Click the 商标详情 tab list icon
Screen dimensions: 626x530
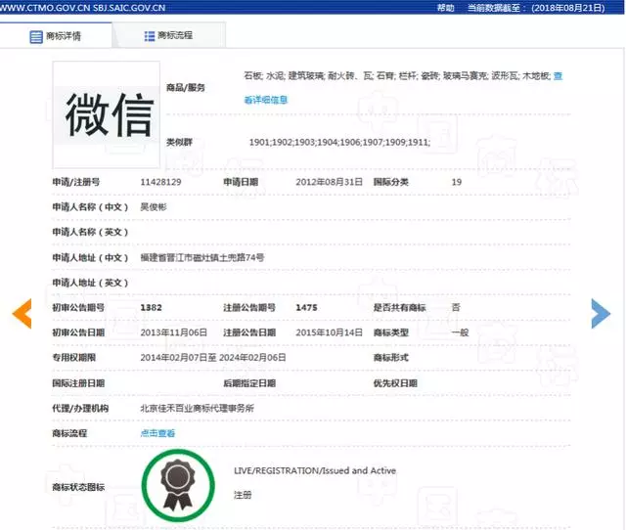click(x=37, y=36)
